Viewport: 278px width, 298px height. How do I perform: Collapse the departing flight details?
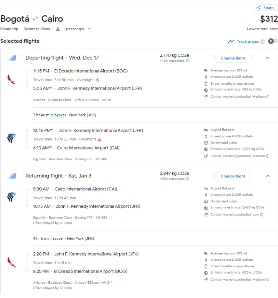(x=268, y=58)
